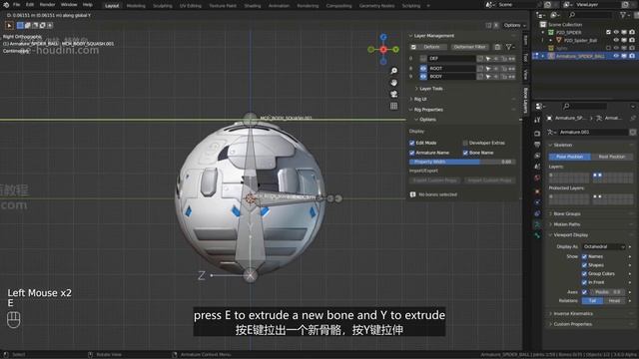Click select-cursor icon on ROOT layer row
The width and height of the screenshot is (639, 359).
click(x=488, y=69)
